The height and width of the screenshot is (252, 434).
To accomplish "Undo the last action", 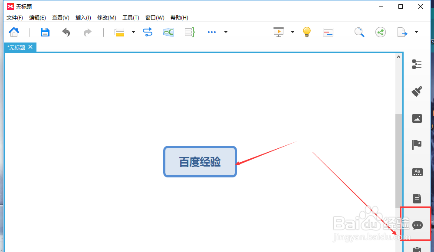I will point(66,32).
